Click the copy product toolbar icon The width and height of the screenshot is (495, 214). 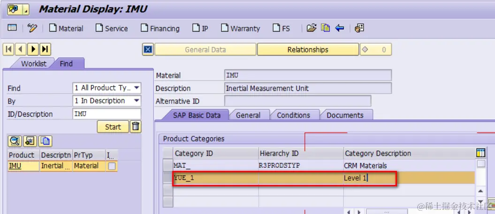click(325, 28)
